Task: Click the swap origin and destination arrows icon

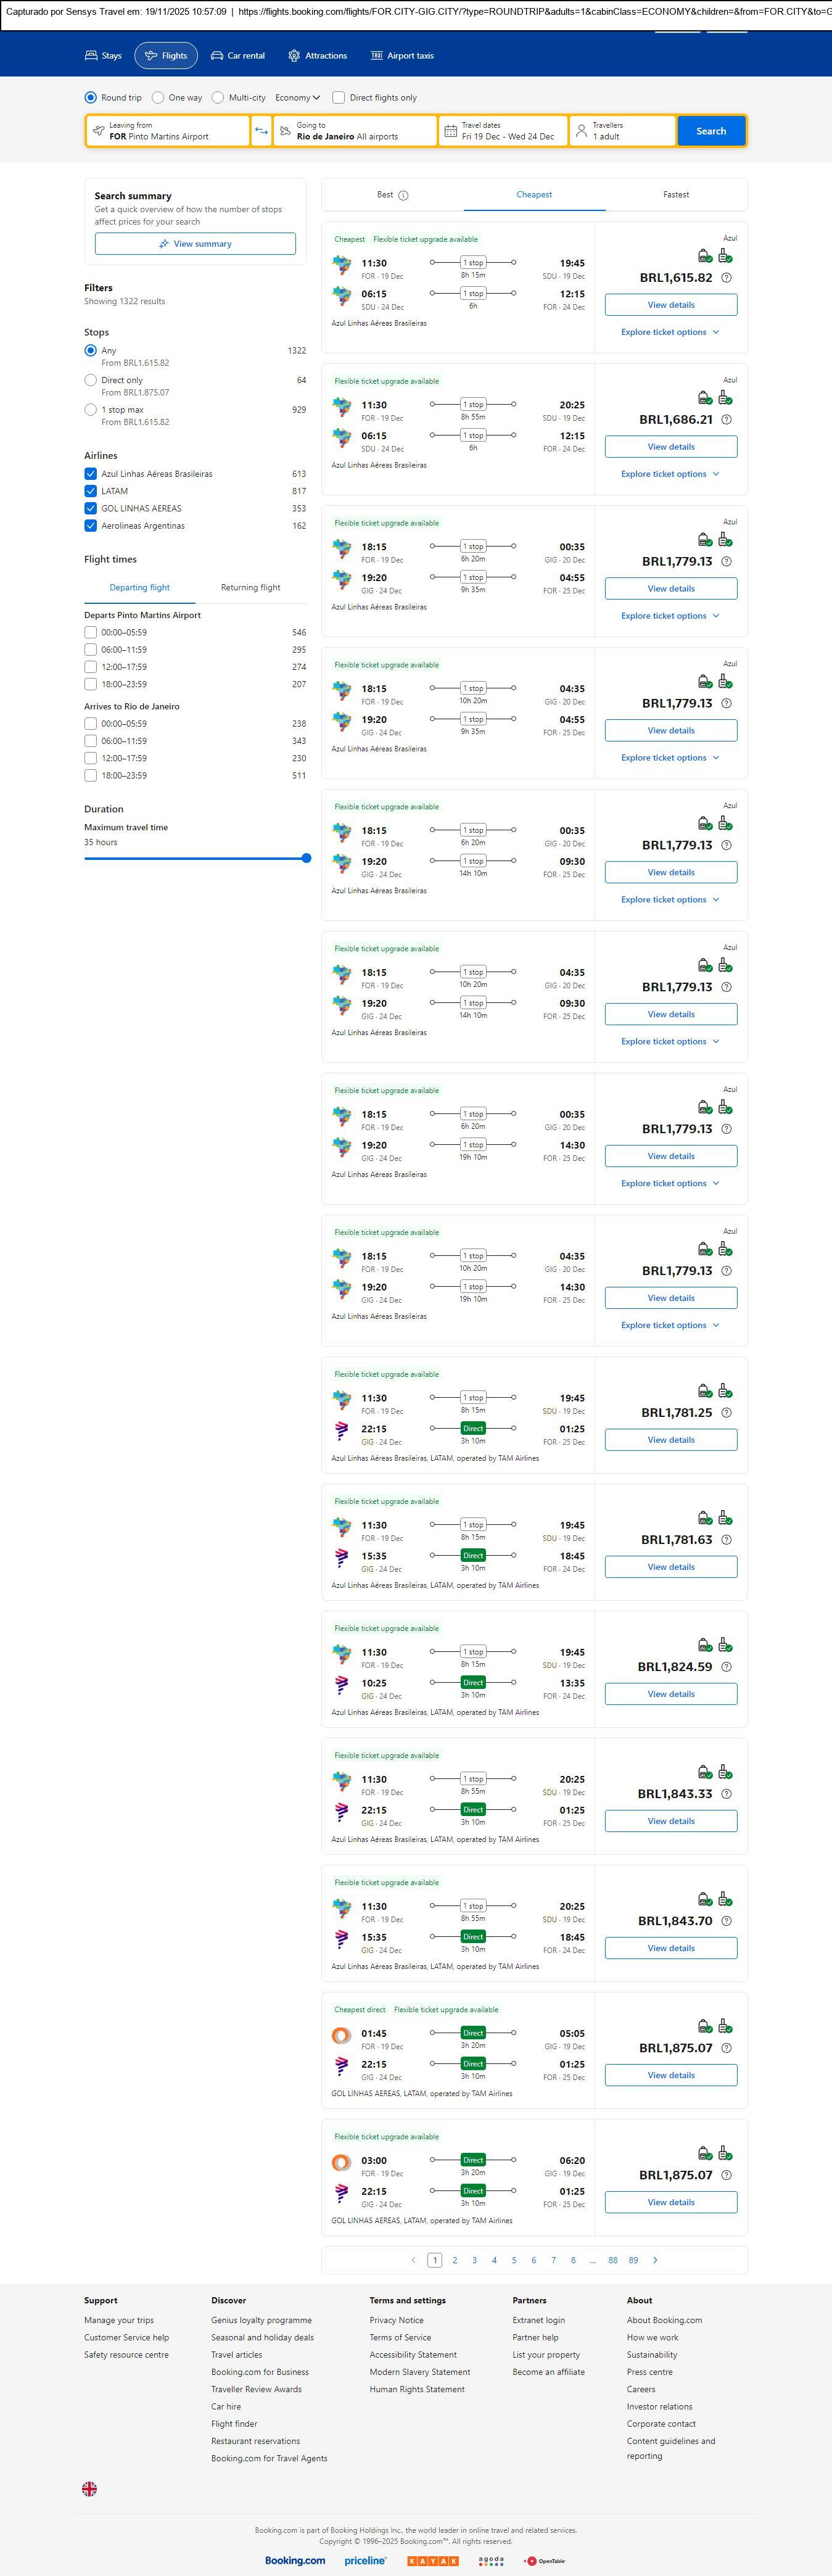Action: (261, 131)
